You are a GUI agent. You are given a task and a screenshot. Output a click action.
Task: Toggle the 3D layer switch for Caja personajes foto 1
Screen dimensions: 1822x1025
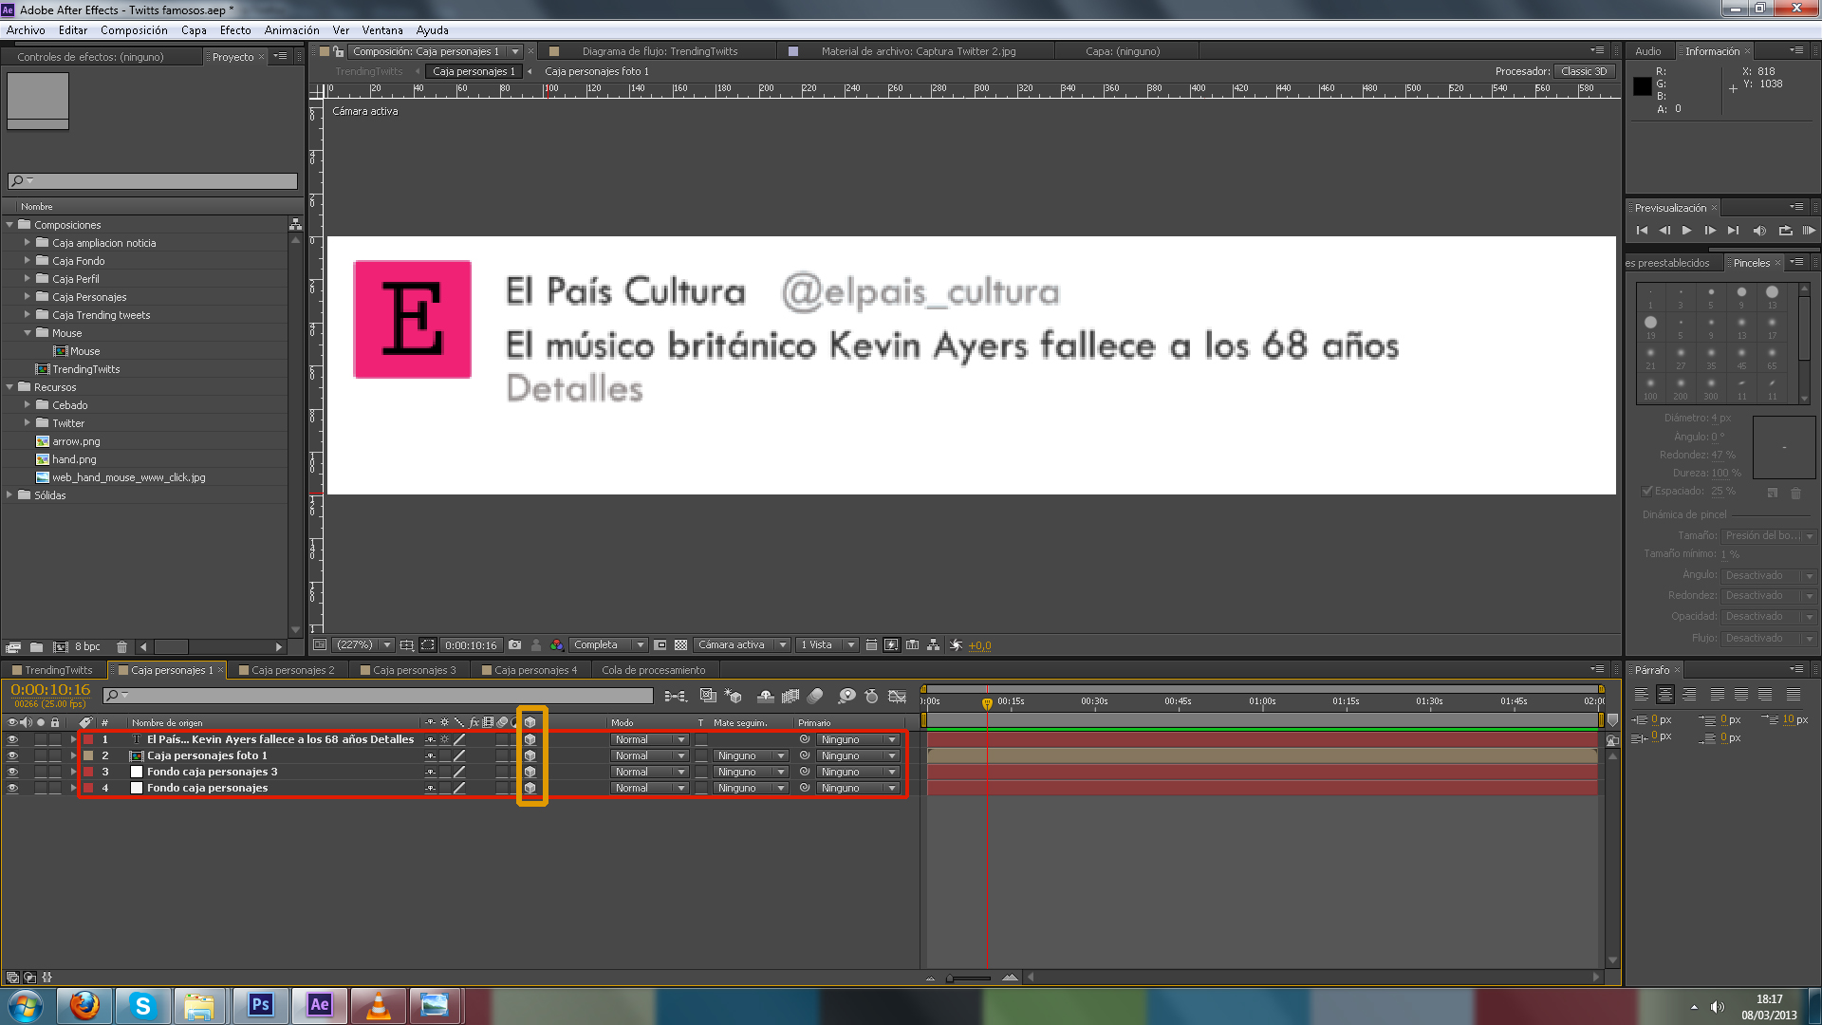(530, 756)
